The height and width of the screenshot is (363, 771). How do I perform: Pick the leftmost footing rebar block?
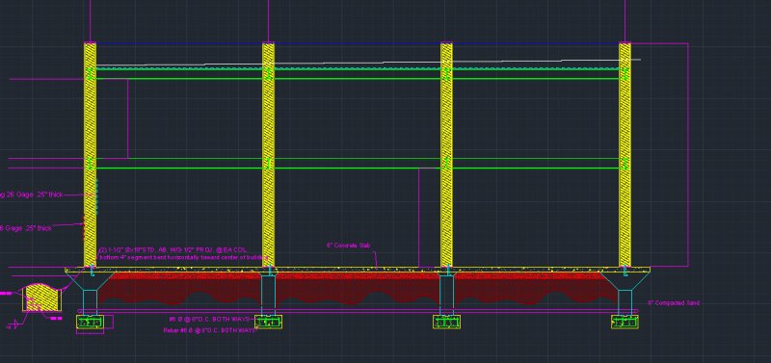tap(90, 323)
